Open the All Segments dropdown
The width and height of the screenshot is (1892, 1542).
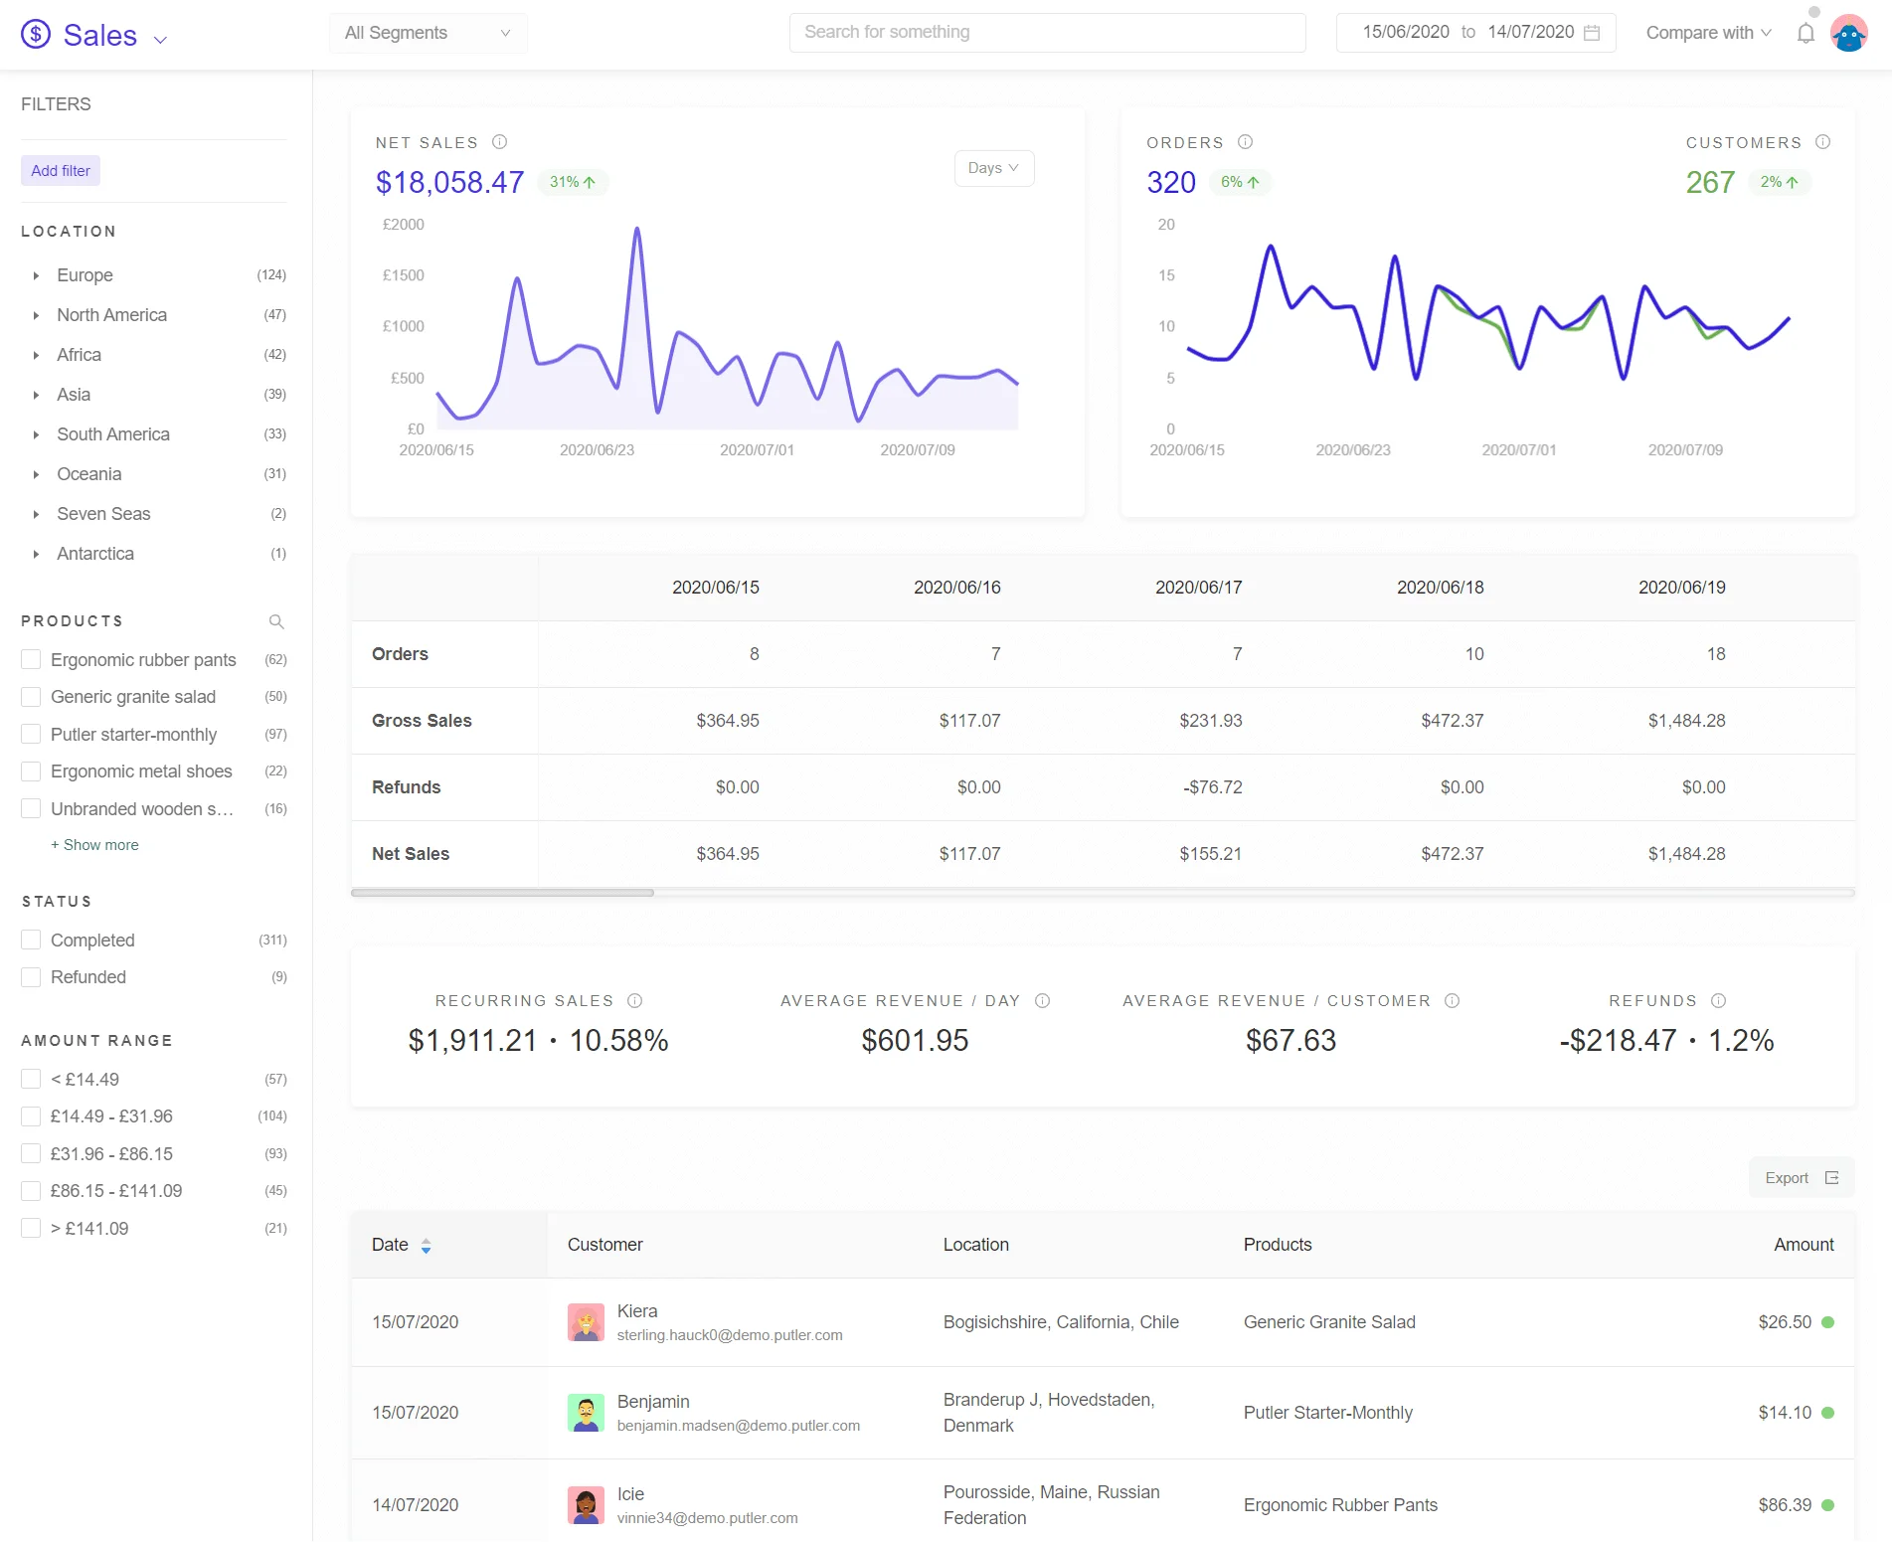click(x=429, y=33)
